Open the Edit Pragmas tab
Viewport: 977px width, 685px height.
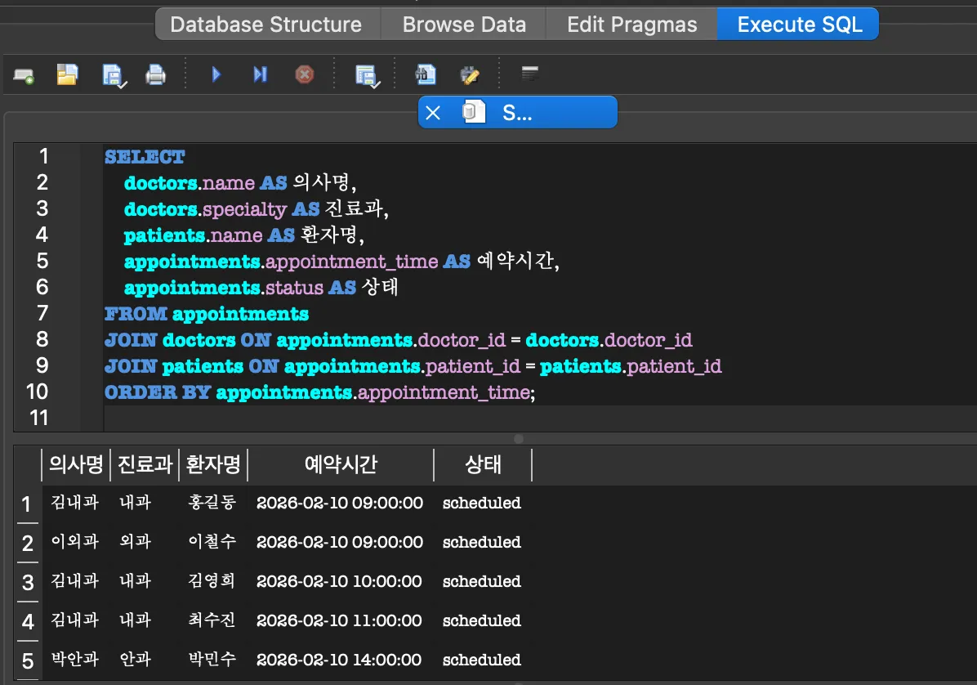[631, 25]
